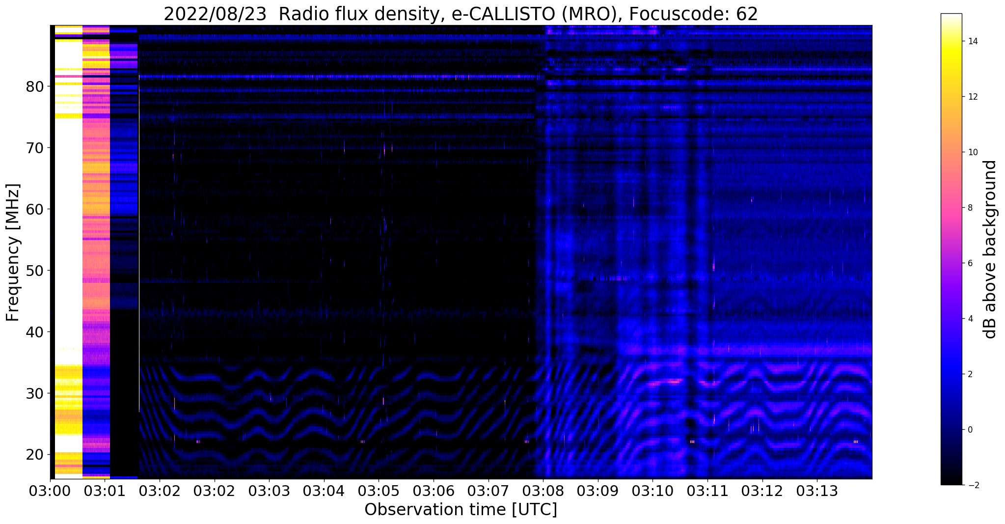The width and height of the screenshot is (1005, 524).
Task: Click the plot title "2022/08/23 Radio flux density, e-CALLISTO (MRO), Focuscode: 62"
Action: pyautogui.click(x=461, y=14)
